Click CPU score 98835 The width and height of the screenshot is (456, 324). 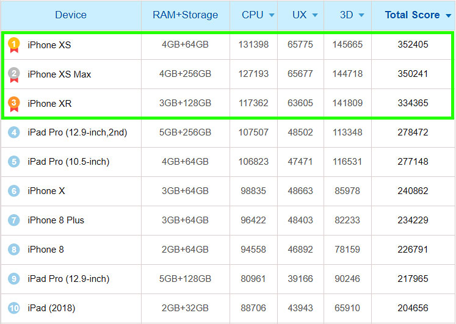(x=253, y=190)
